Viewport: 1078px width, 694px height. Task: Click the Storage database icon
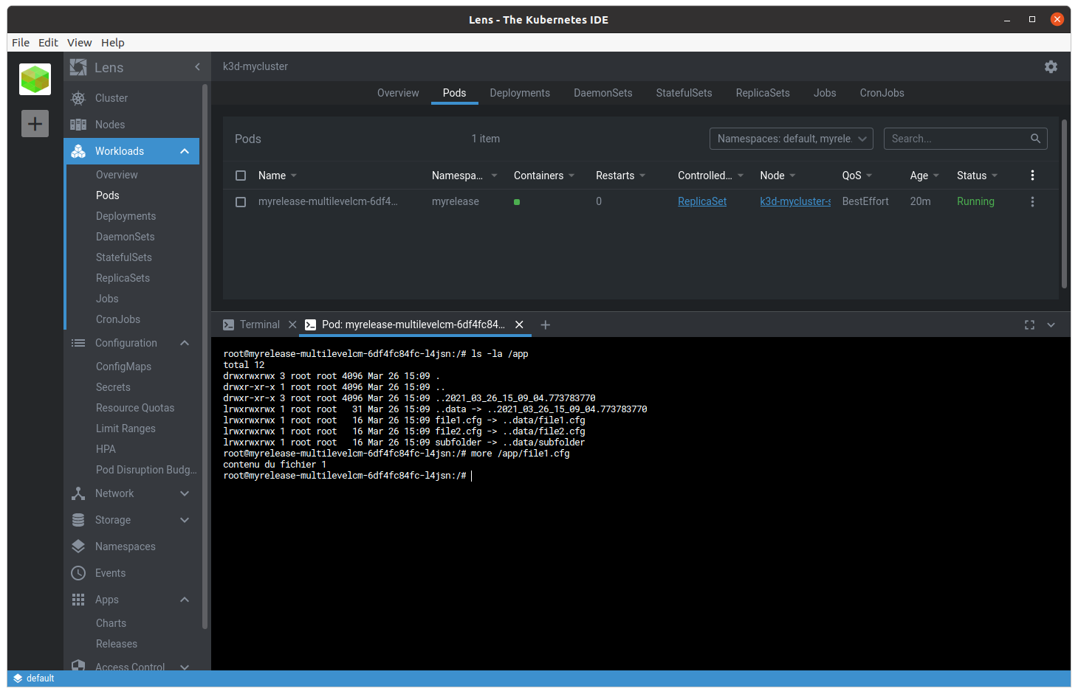[78, 520]
